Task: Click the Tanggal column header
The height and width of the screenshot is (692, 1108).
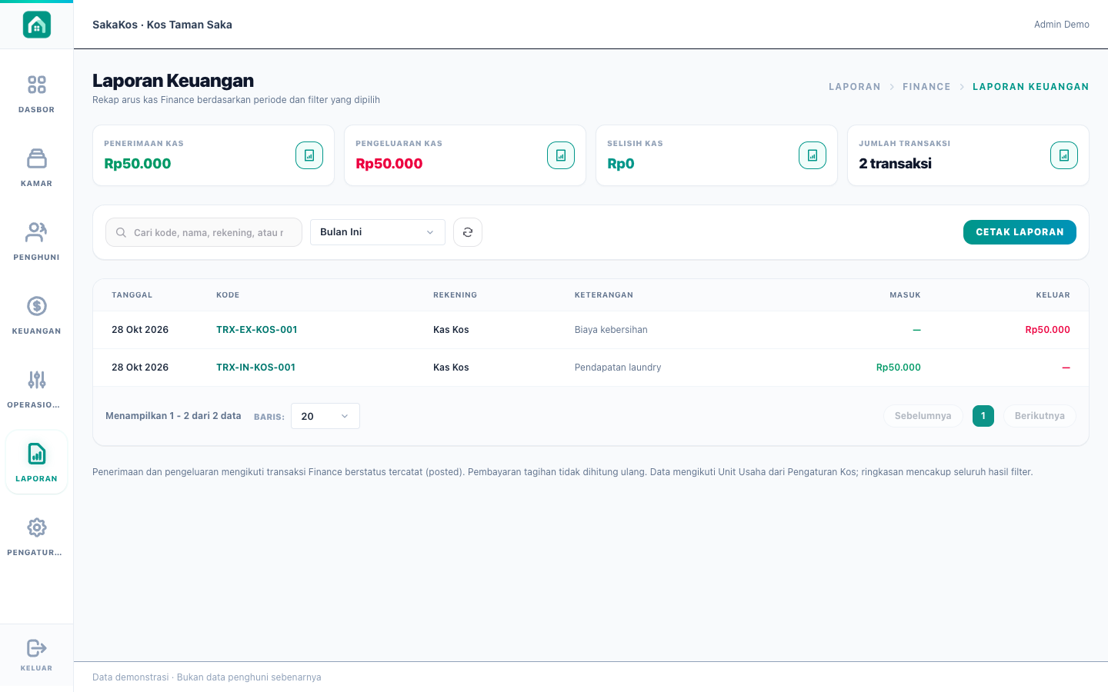Action: [132, 295]
